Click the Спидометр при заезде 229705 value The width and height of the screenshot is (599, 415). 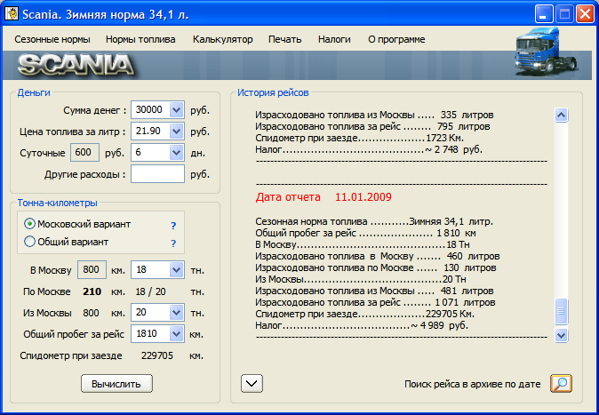click(157, 355)
